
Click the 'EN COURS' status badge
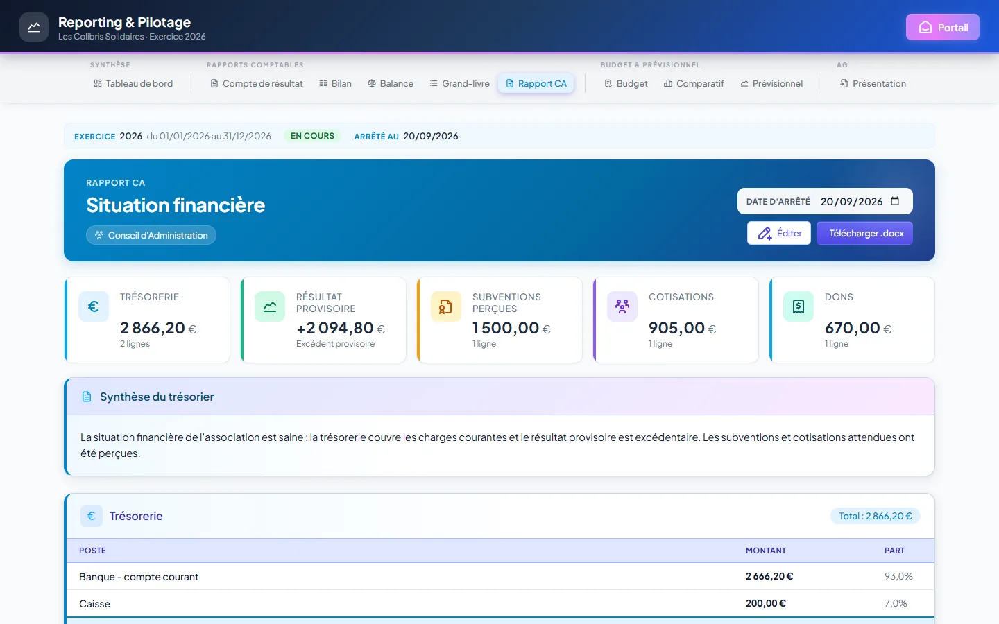[312, 136]
